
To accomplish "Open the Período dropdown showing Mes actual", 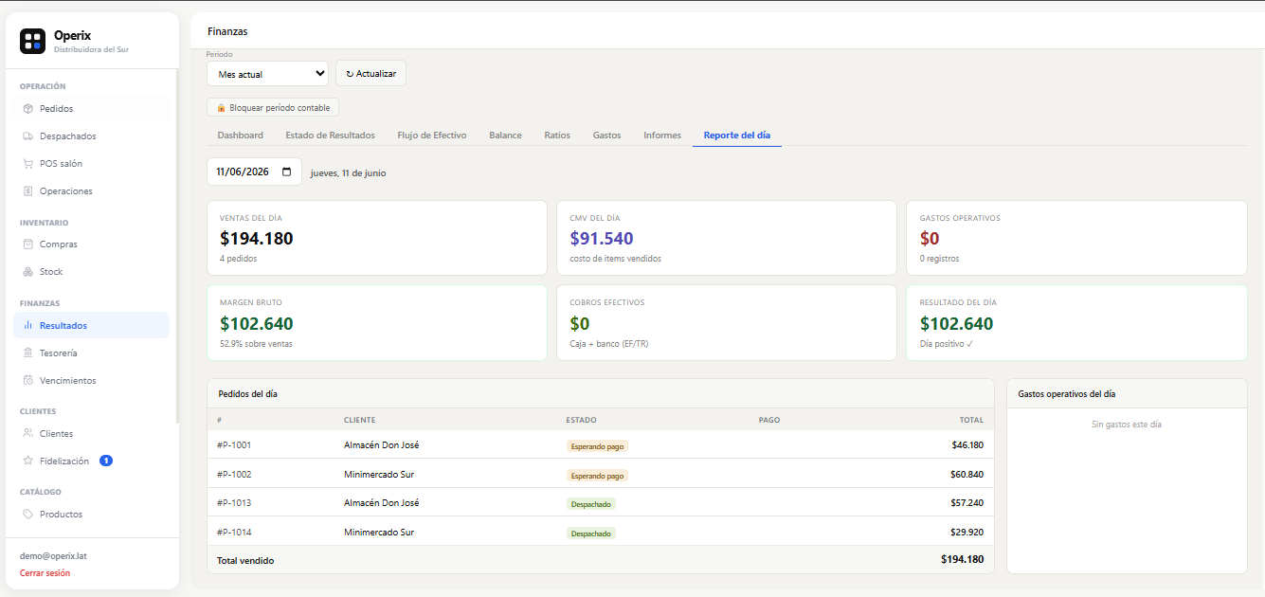I will tap(267, 74).
